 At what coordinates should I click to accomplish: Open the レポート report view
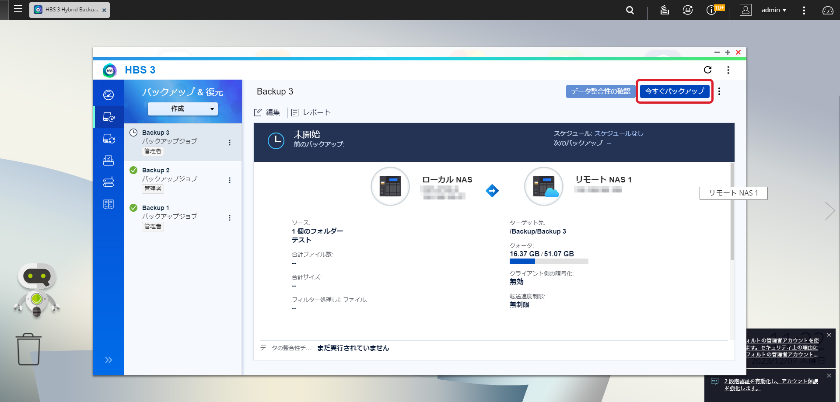tap(311, 112)
